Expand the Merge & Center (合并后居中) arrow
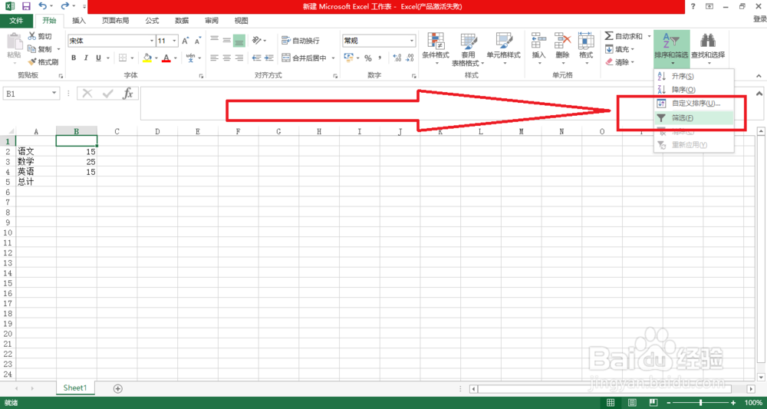 tap(334, 58)
